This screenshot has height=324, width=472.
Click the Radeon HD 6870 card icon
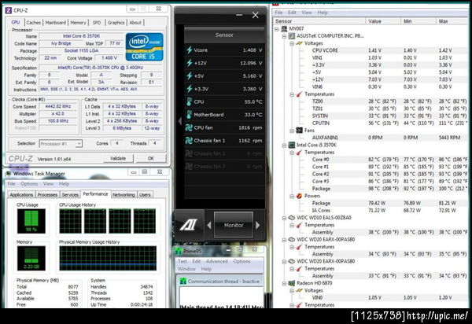click(x=291, y=283)
